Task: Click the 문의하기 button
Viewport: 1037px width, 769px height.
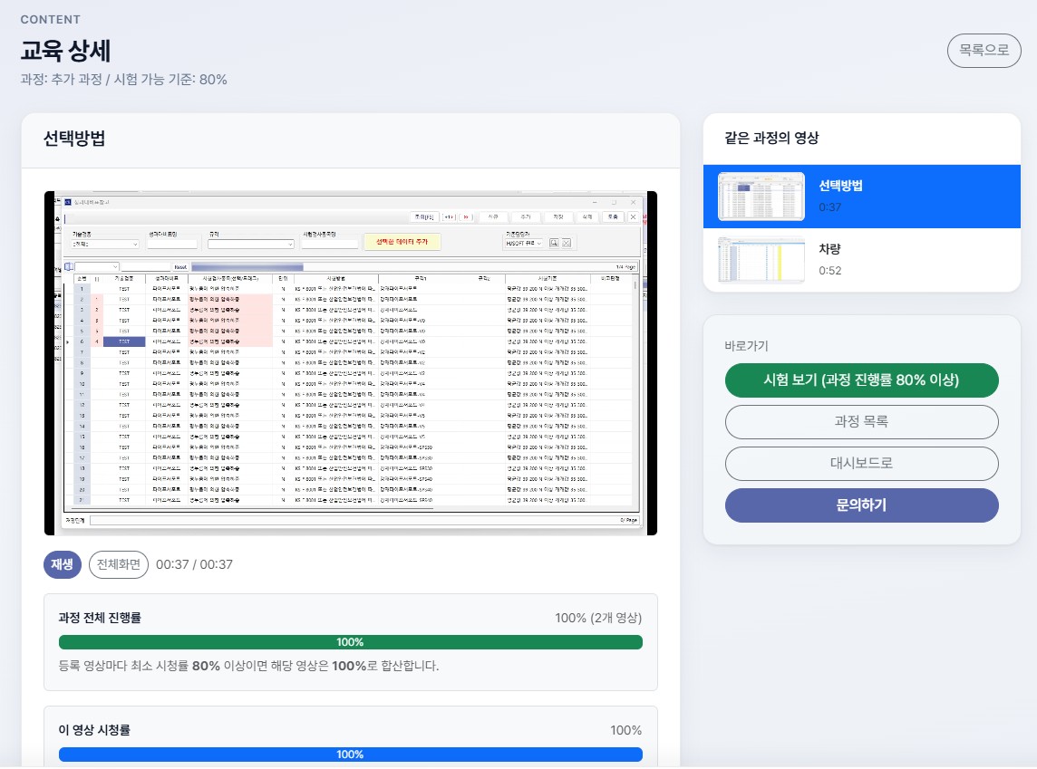Action: coord(862,505)
